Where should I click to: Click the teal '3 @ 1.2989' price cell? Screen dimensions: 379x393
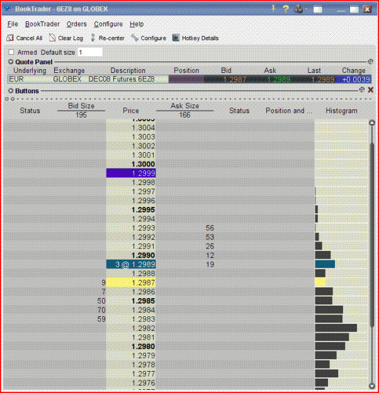pos(131,264)
